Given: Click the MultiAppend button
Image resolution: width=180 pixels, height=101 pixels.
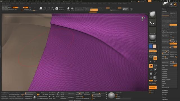Looking at the screenshot, I should tap(86, 8).
